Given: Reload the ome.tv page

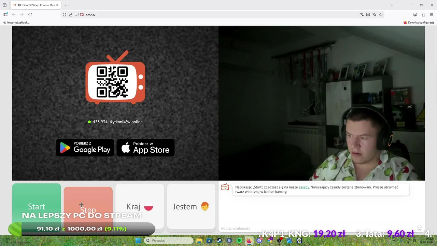Looking at the screenshot, I should pyautogui.click(x=30, y=15).
